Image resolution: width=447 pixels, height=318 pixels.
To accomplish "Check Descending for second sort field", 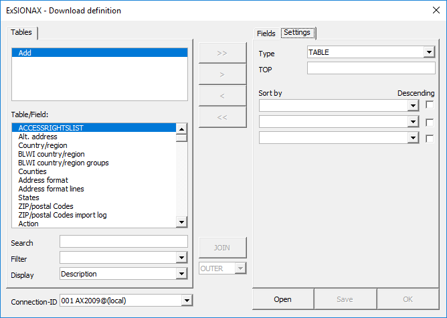I will [x=430, y=123].
